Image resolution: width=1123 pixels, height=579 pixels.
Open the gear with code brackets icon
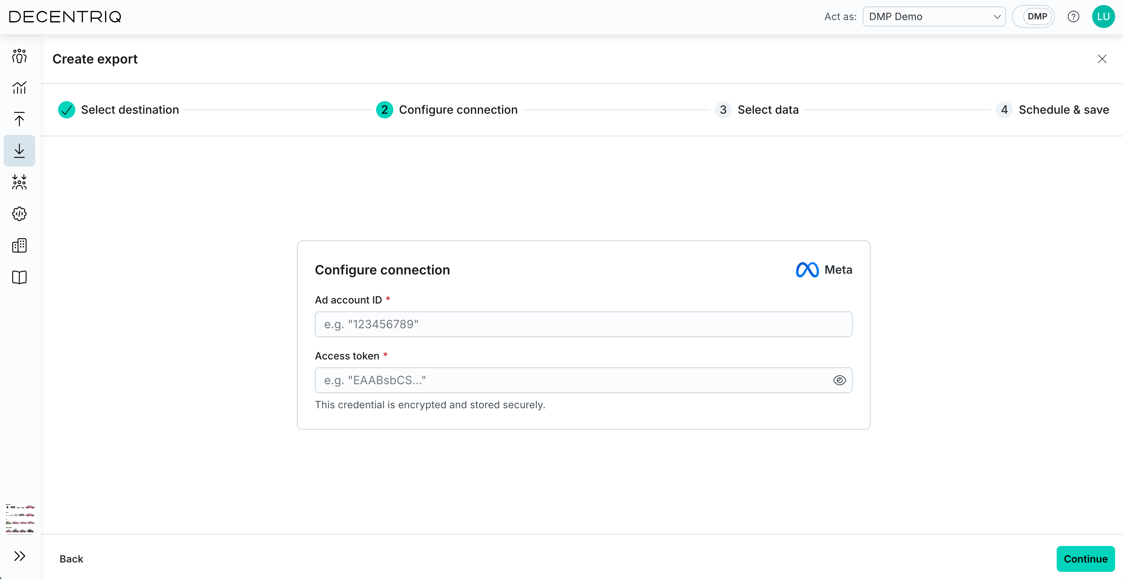19,214
